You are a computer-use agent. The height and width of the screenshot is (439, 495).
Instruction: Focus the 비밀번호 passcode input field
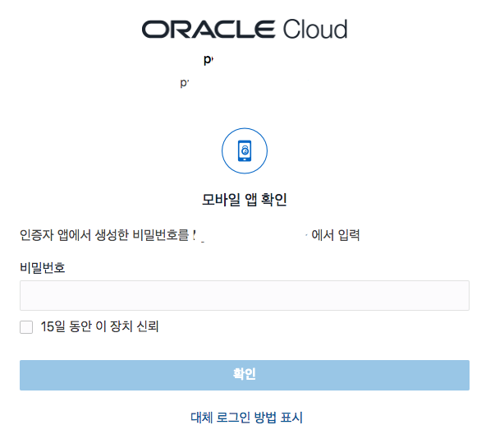(245, 295)
